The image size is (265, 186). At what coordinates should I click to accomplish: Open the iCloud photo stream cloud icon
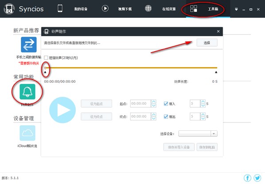point(27,133)
